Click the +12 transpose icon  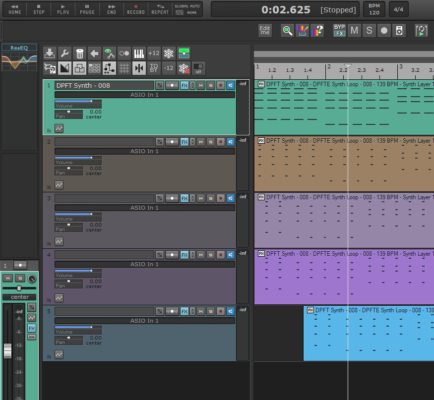(x=154, y=54)
